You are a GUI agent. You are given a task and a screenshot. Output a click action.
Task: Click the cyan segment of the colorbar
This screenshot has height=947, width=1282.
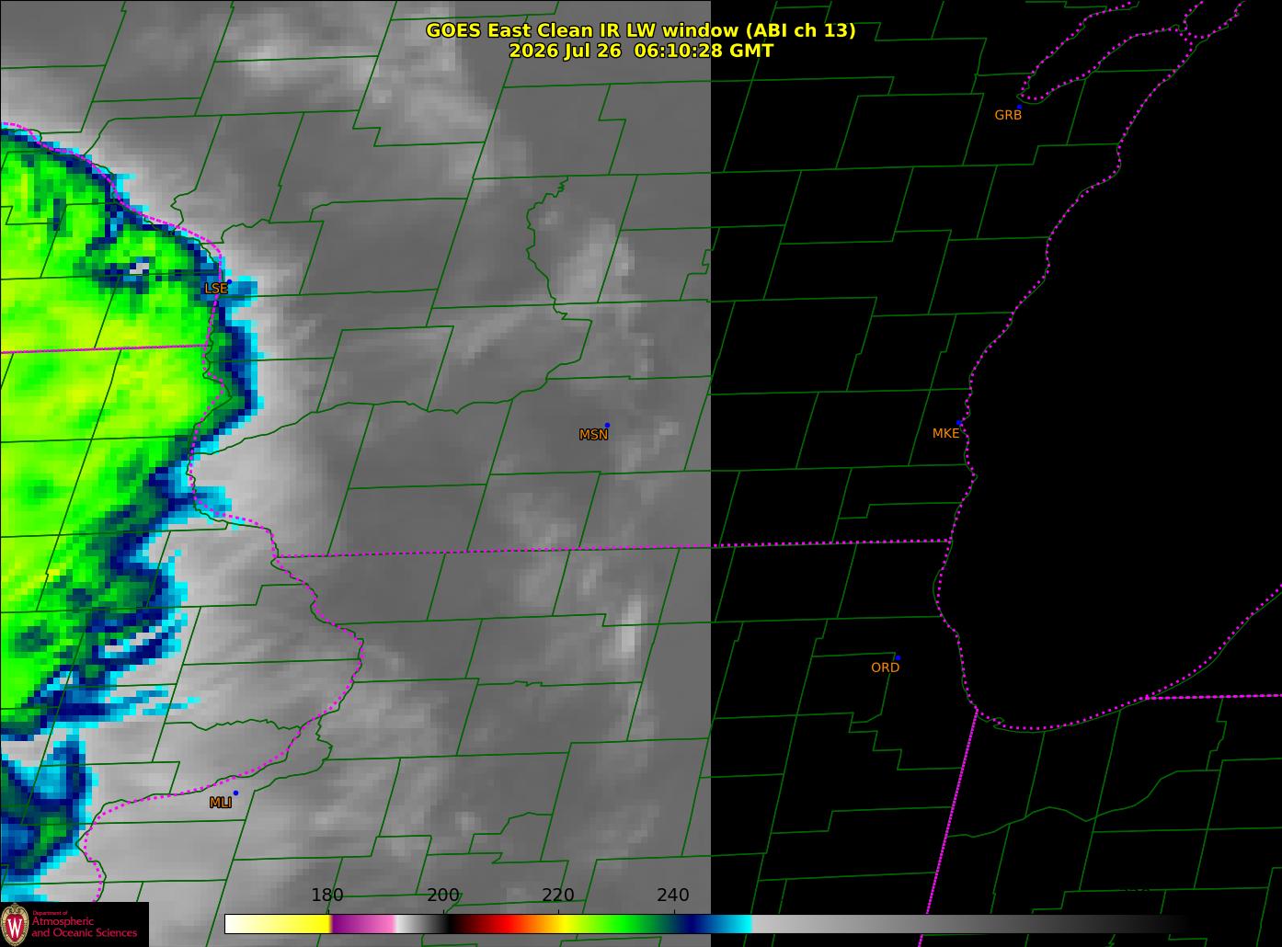click(x=736, y=923)
